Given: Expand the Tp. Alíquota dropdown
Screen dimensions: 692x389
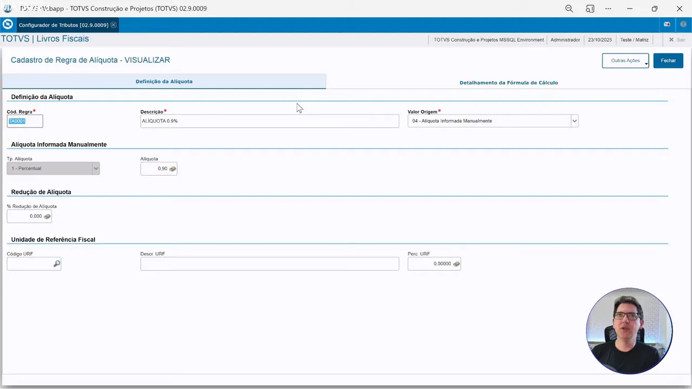Looking at the screenshot, I should pos(96,169).
